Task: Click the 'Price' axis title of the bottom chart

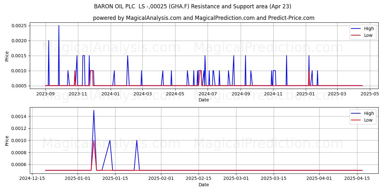Action: (x=7, y=140)
